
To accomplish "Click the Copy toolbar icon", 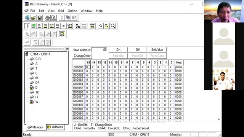I will 68,18.
